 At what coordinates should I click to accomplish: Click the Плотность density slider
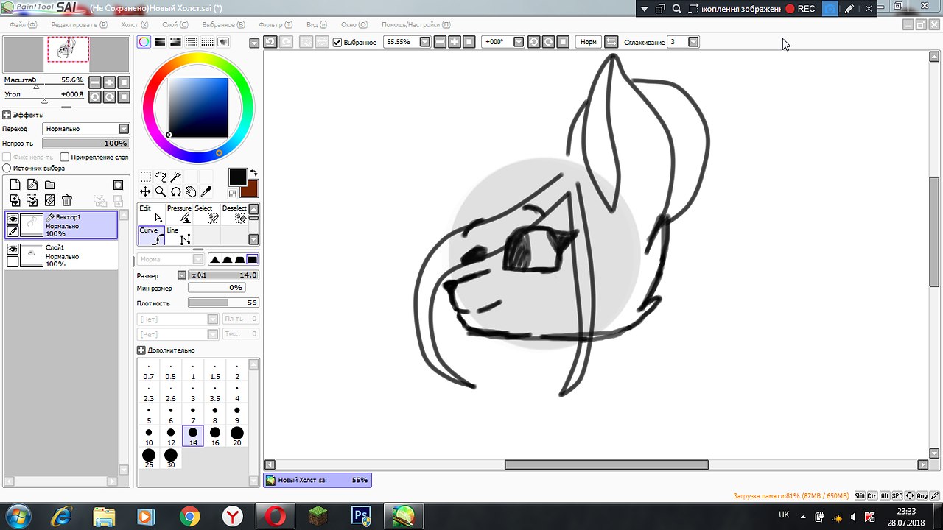point(223,303)
